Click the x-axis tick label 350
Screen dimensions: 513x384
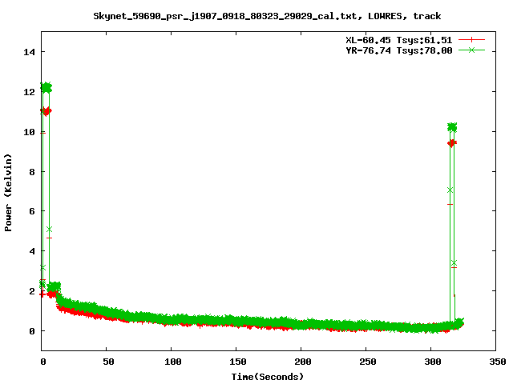pos(497,362)
